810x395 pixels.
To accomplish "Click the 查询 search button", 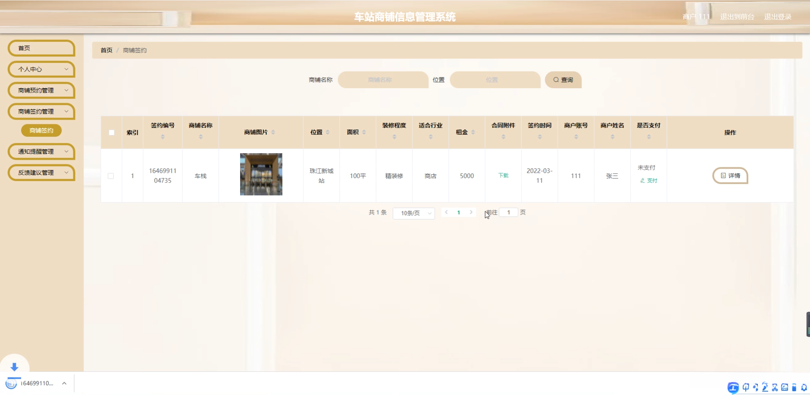I will point(563,80).
